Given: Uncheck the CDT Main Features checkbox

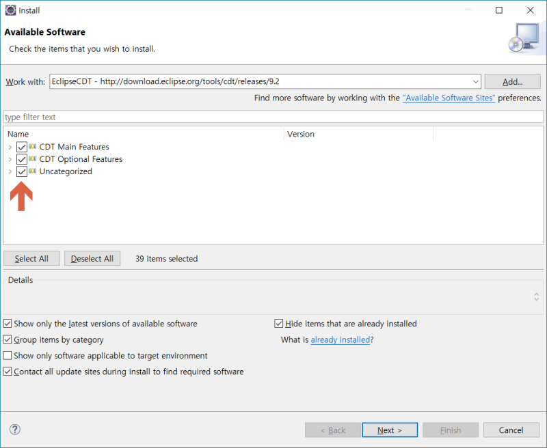Looking at the screenshot, I should click(x=22, y=147).
